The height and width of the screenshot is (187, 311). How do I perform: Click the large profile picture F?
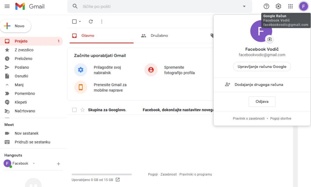coord(261,31)
